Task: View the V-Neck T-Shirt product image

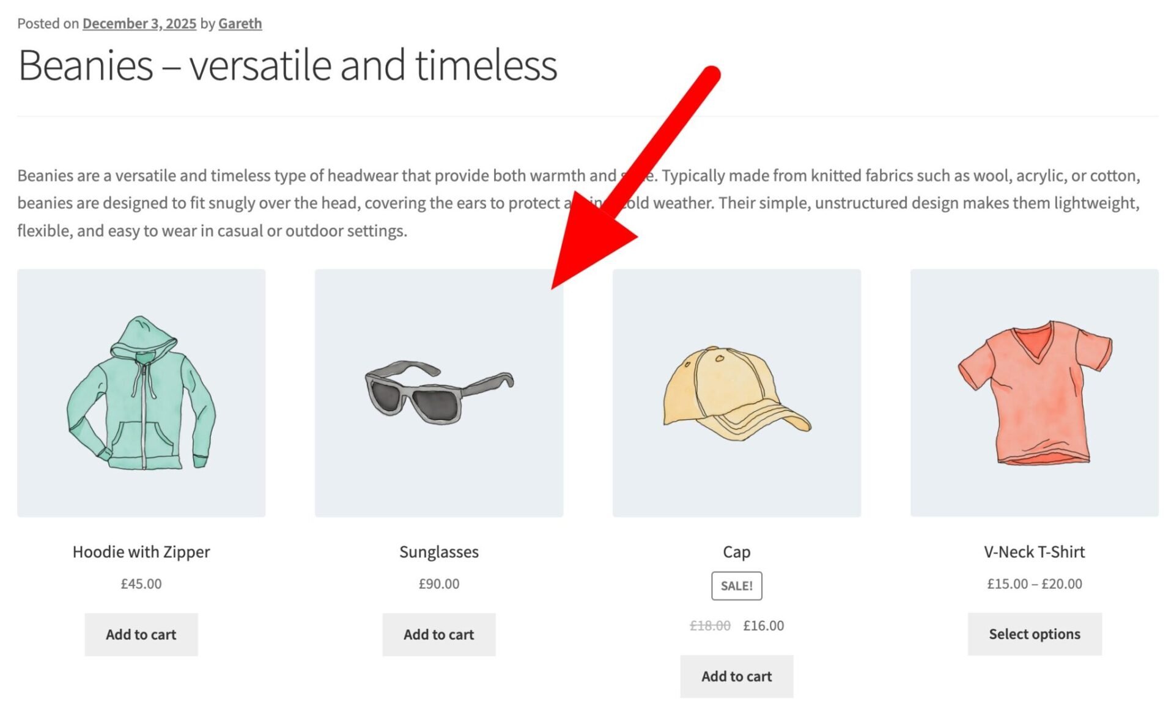Action: click(x=1034, y=391)
